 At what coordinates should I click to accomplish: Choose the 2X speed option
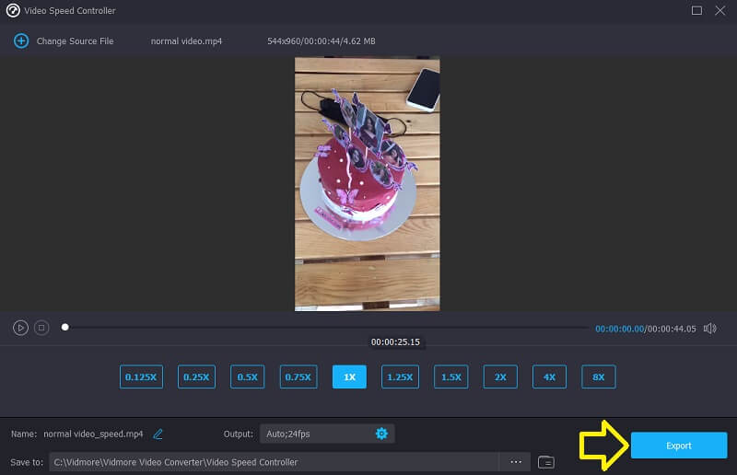click(500, 377)
